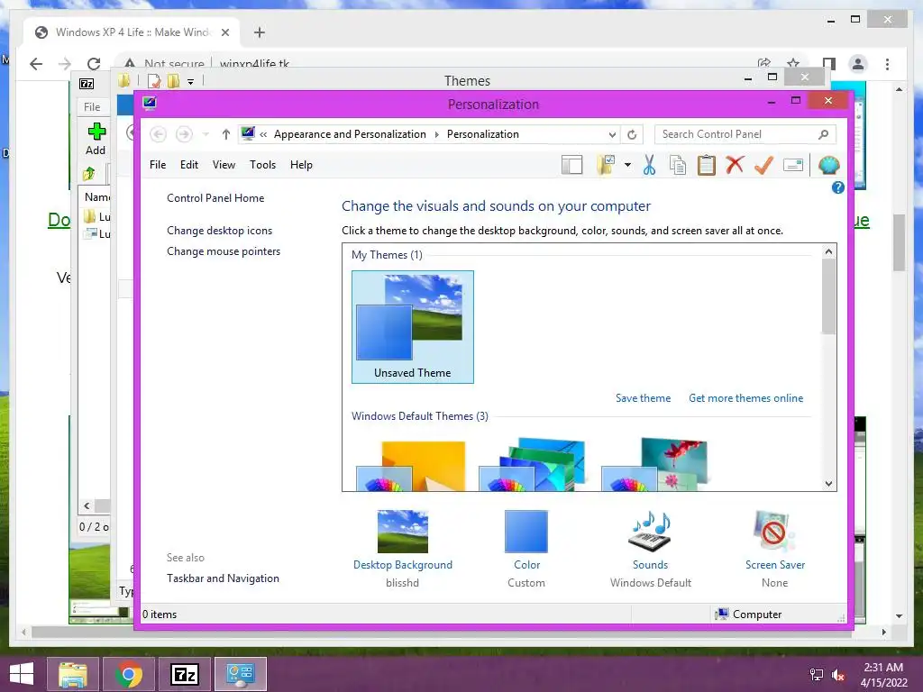The height and width of the screenshot is (692, 923).
Task: Open Chrome three-dot menu
Action: pyautogui.click(x=887, y=64)
